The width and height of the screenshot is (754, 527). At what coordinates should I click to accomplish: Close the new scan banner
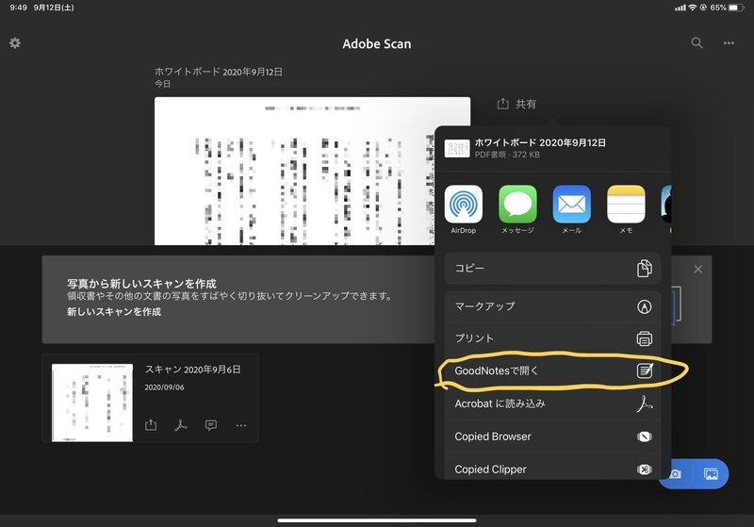(x=697, y=270)
